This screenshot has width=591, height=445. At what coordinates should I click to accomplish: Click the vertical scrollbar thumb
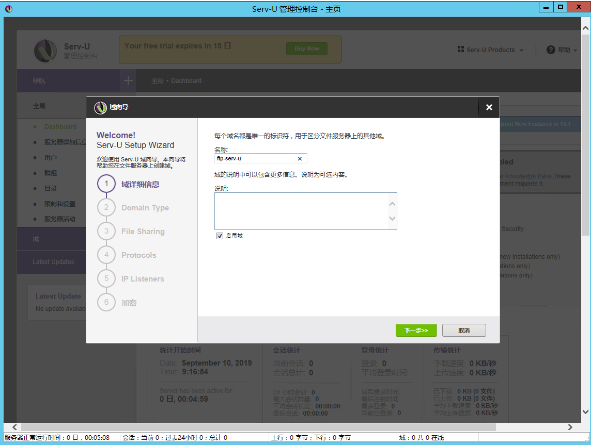pyautogui.click(x=585, y=135)
